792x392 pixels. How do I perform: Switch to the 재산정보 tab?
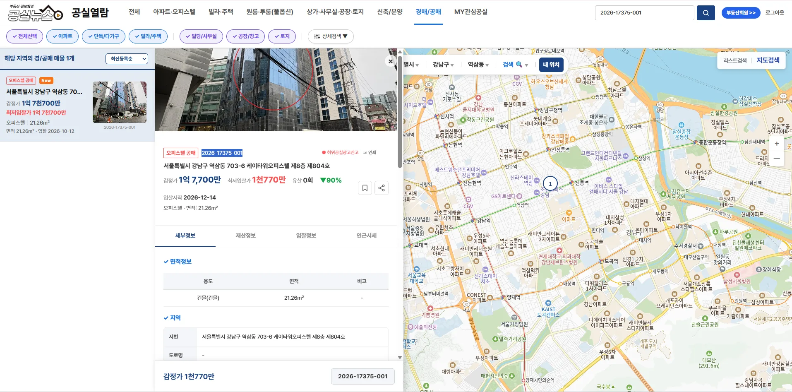pyautogui.click(x=246, y=236)
